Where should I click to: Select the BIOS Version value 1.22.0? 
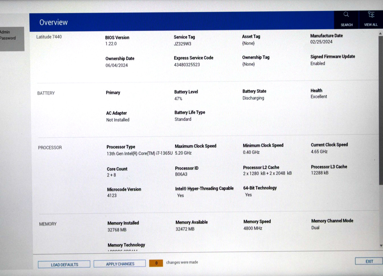coord(111,44)
